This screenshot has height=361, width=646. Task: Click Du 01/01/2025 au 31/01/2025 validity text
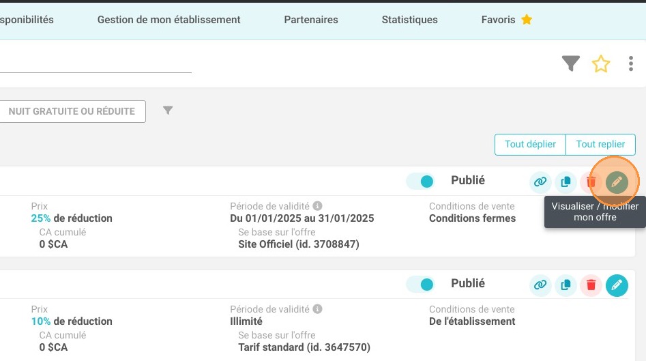coord(302,218)
